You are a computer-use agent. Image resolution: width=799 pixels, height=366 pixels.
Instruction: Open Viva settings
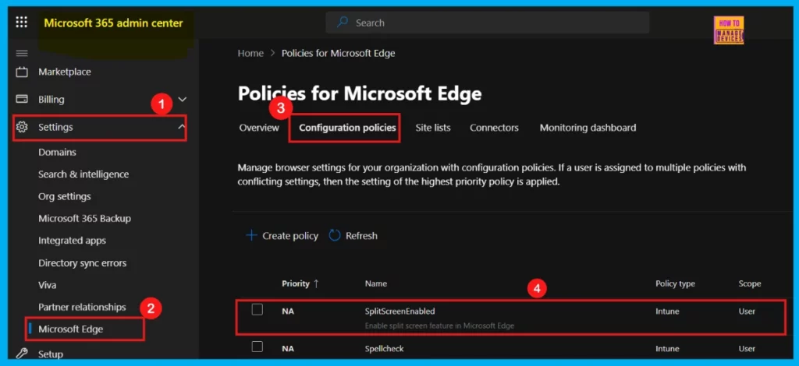point(48,285)
